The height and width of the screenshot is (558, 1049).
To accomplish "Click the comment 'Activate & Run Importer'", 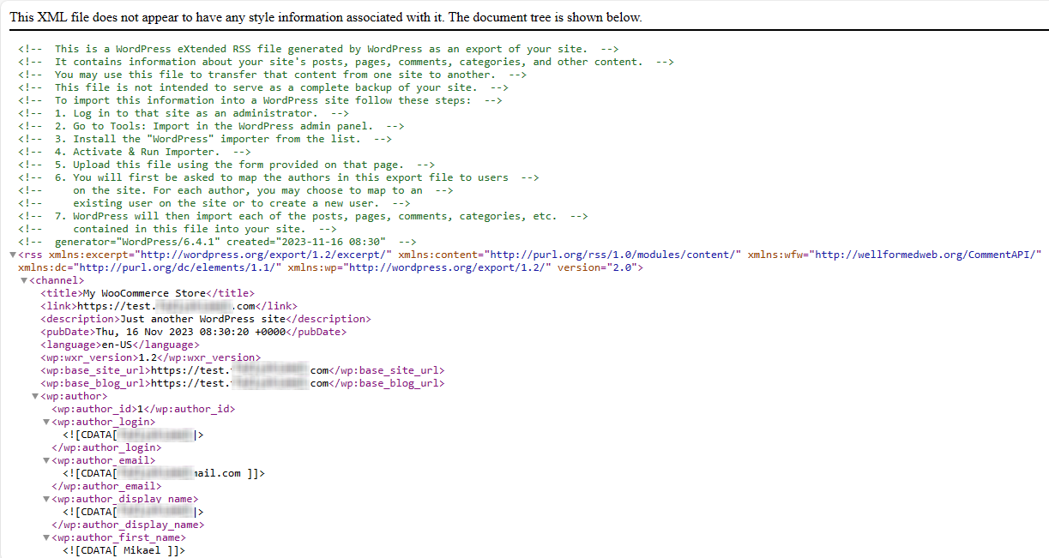I will tap(135, 152).
